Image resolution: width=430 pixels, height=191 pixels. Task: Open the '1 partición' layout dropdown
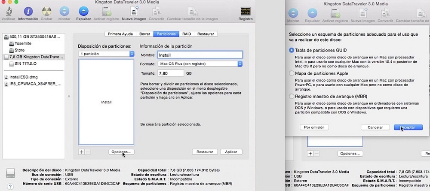(106, 54)
